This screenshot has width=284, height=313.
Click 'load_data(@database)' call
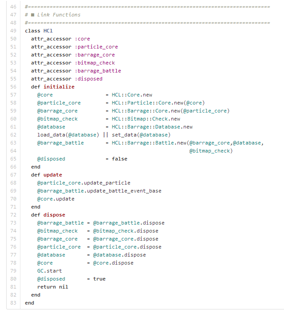[68, 135]
